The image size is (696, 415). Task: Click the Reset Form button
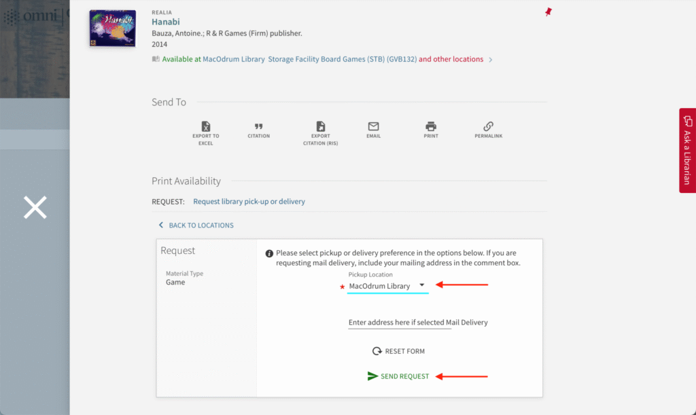398,351
